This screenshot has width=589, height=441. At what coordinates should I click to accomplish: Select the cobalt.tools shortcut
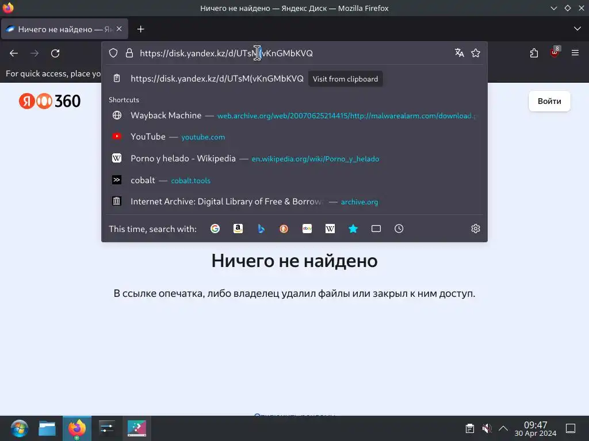pyautogui.click(x=294, y=180)
